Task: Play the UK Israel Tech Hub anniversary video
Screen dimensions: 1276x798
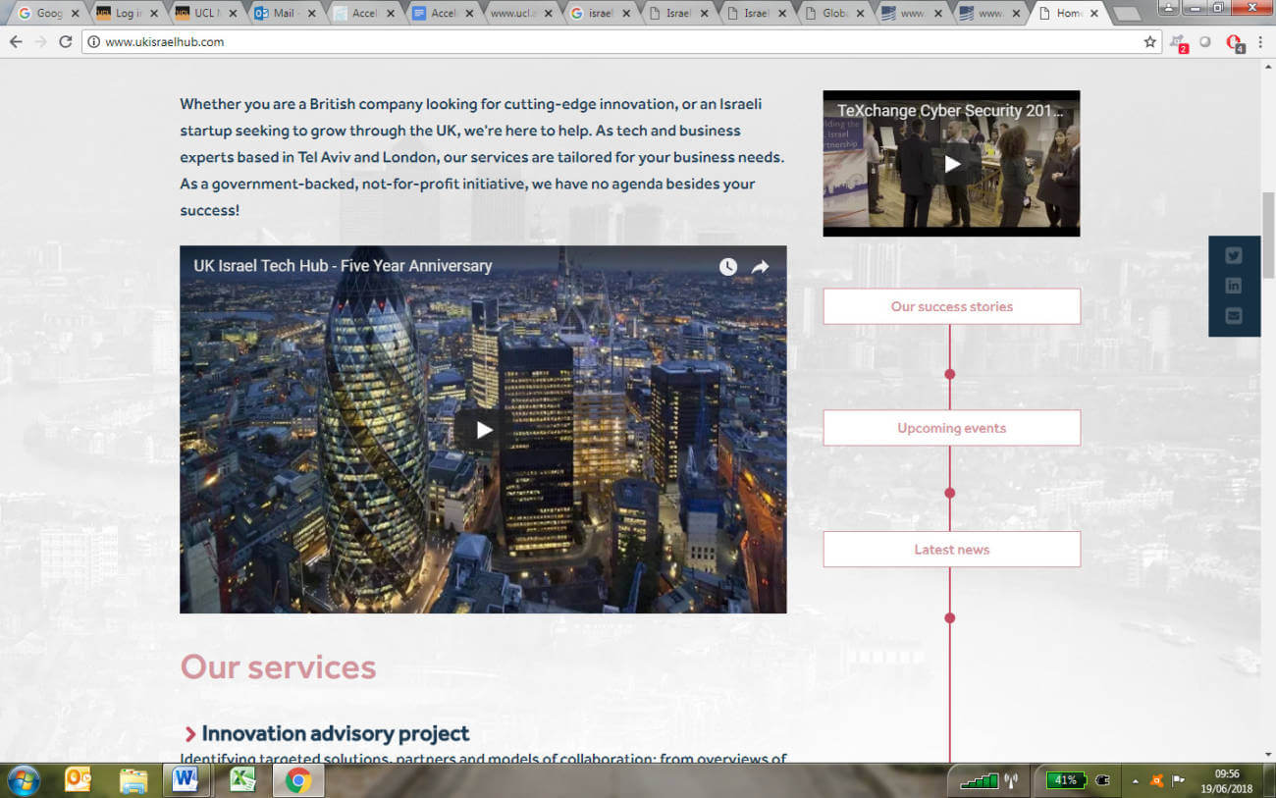Action: pyautogui.click(x=483, y=430)
